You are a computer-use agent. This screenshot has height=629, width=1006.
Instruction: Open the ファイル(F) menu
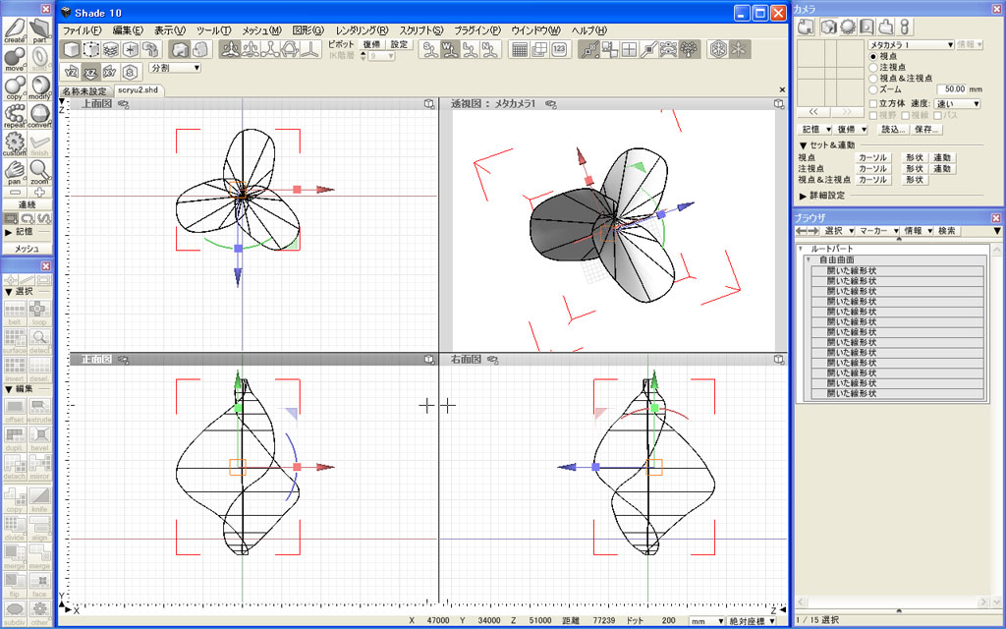click(82, 30)
